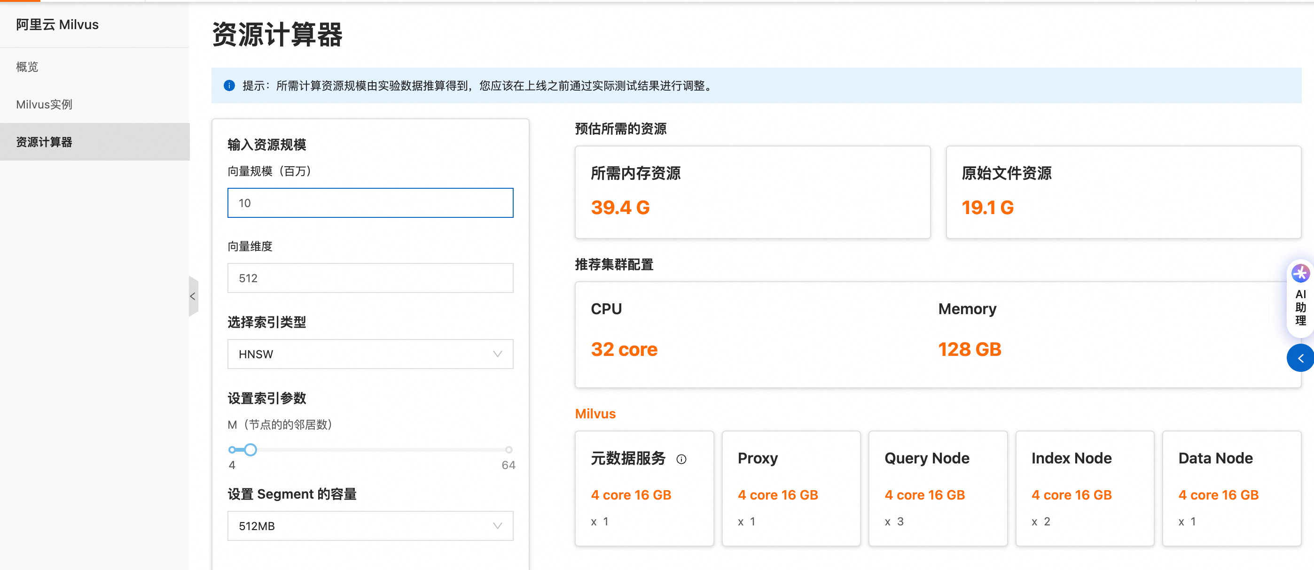This screenshot has height=570, width=1314.
Task: Click the info icon beside 元数据服务
Action: click(x=681, y=459)
